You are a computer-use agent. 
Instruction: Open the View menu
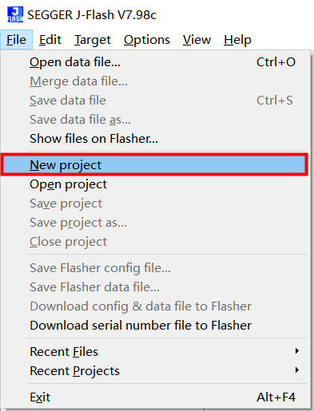[x=197, y=40]
